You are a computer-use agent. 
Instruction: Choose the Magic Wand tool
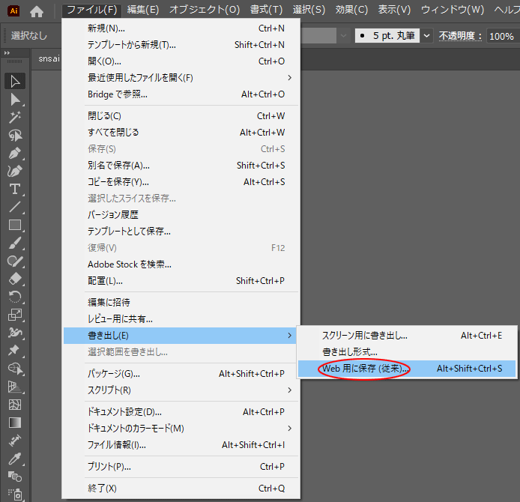(15, 117)
